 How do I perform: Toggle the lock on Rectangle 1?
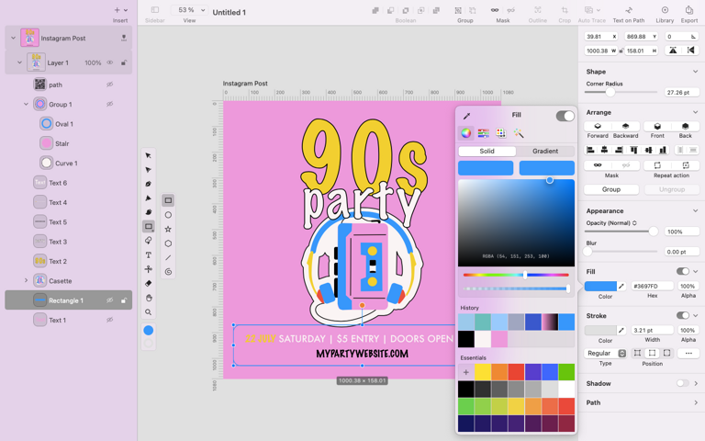point(124,300)
